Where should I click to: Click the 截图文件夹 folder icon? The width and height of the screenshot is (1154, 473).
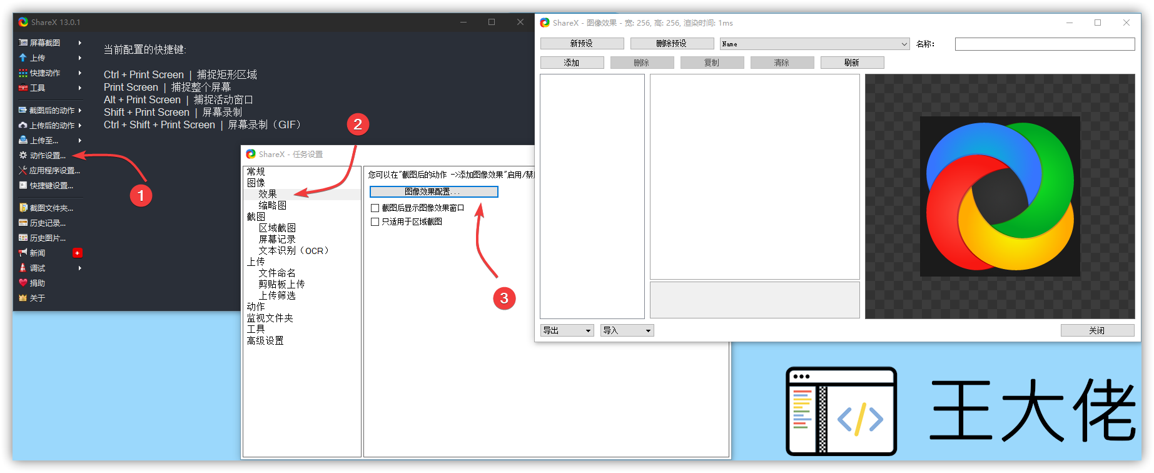click(x=23, y=208)
